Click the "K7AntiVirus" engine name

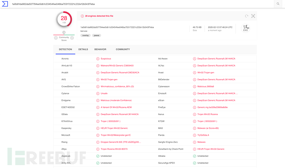(67, 121)
